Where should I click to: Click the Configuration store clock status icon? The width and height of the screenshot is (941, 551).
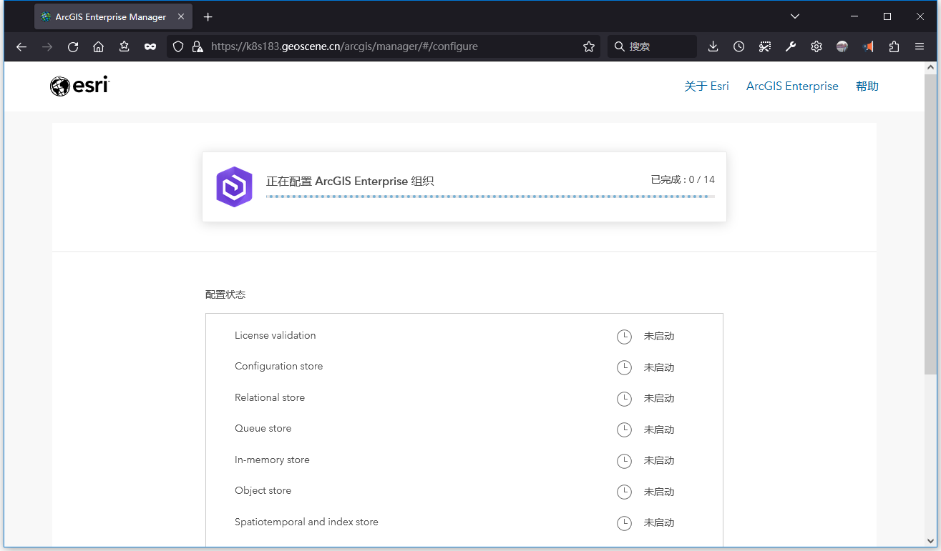point(624,367)
